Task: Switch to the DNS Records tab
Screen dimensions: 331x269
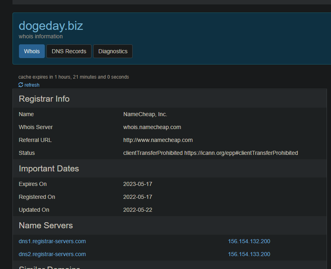Action: (69, 51)
